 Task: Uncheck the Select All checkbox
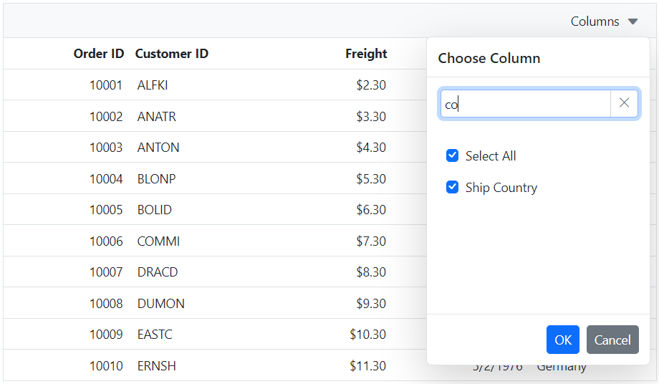pyautogui.click(x=452, y=155)
